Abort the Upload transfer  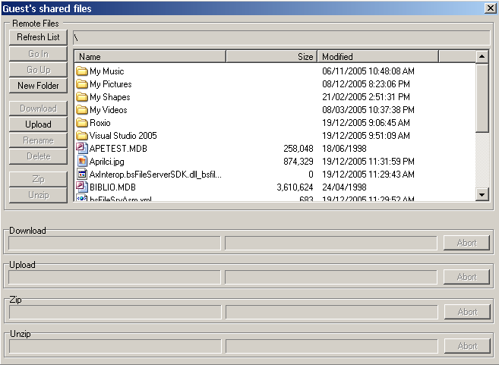[466, 277]
